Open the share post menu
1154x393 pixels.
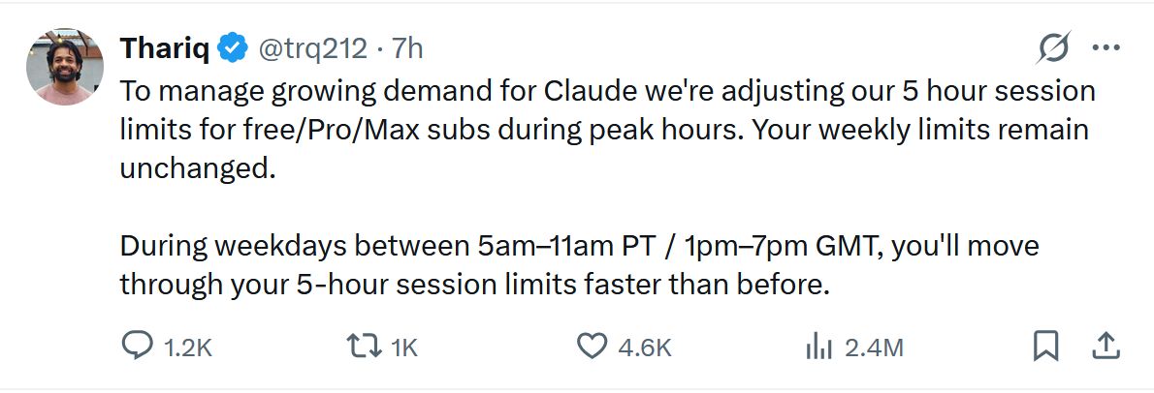pos(1106,346)
